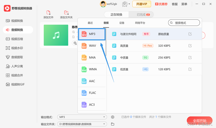Open the 视频合并 tool

[14, 75]
